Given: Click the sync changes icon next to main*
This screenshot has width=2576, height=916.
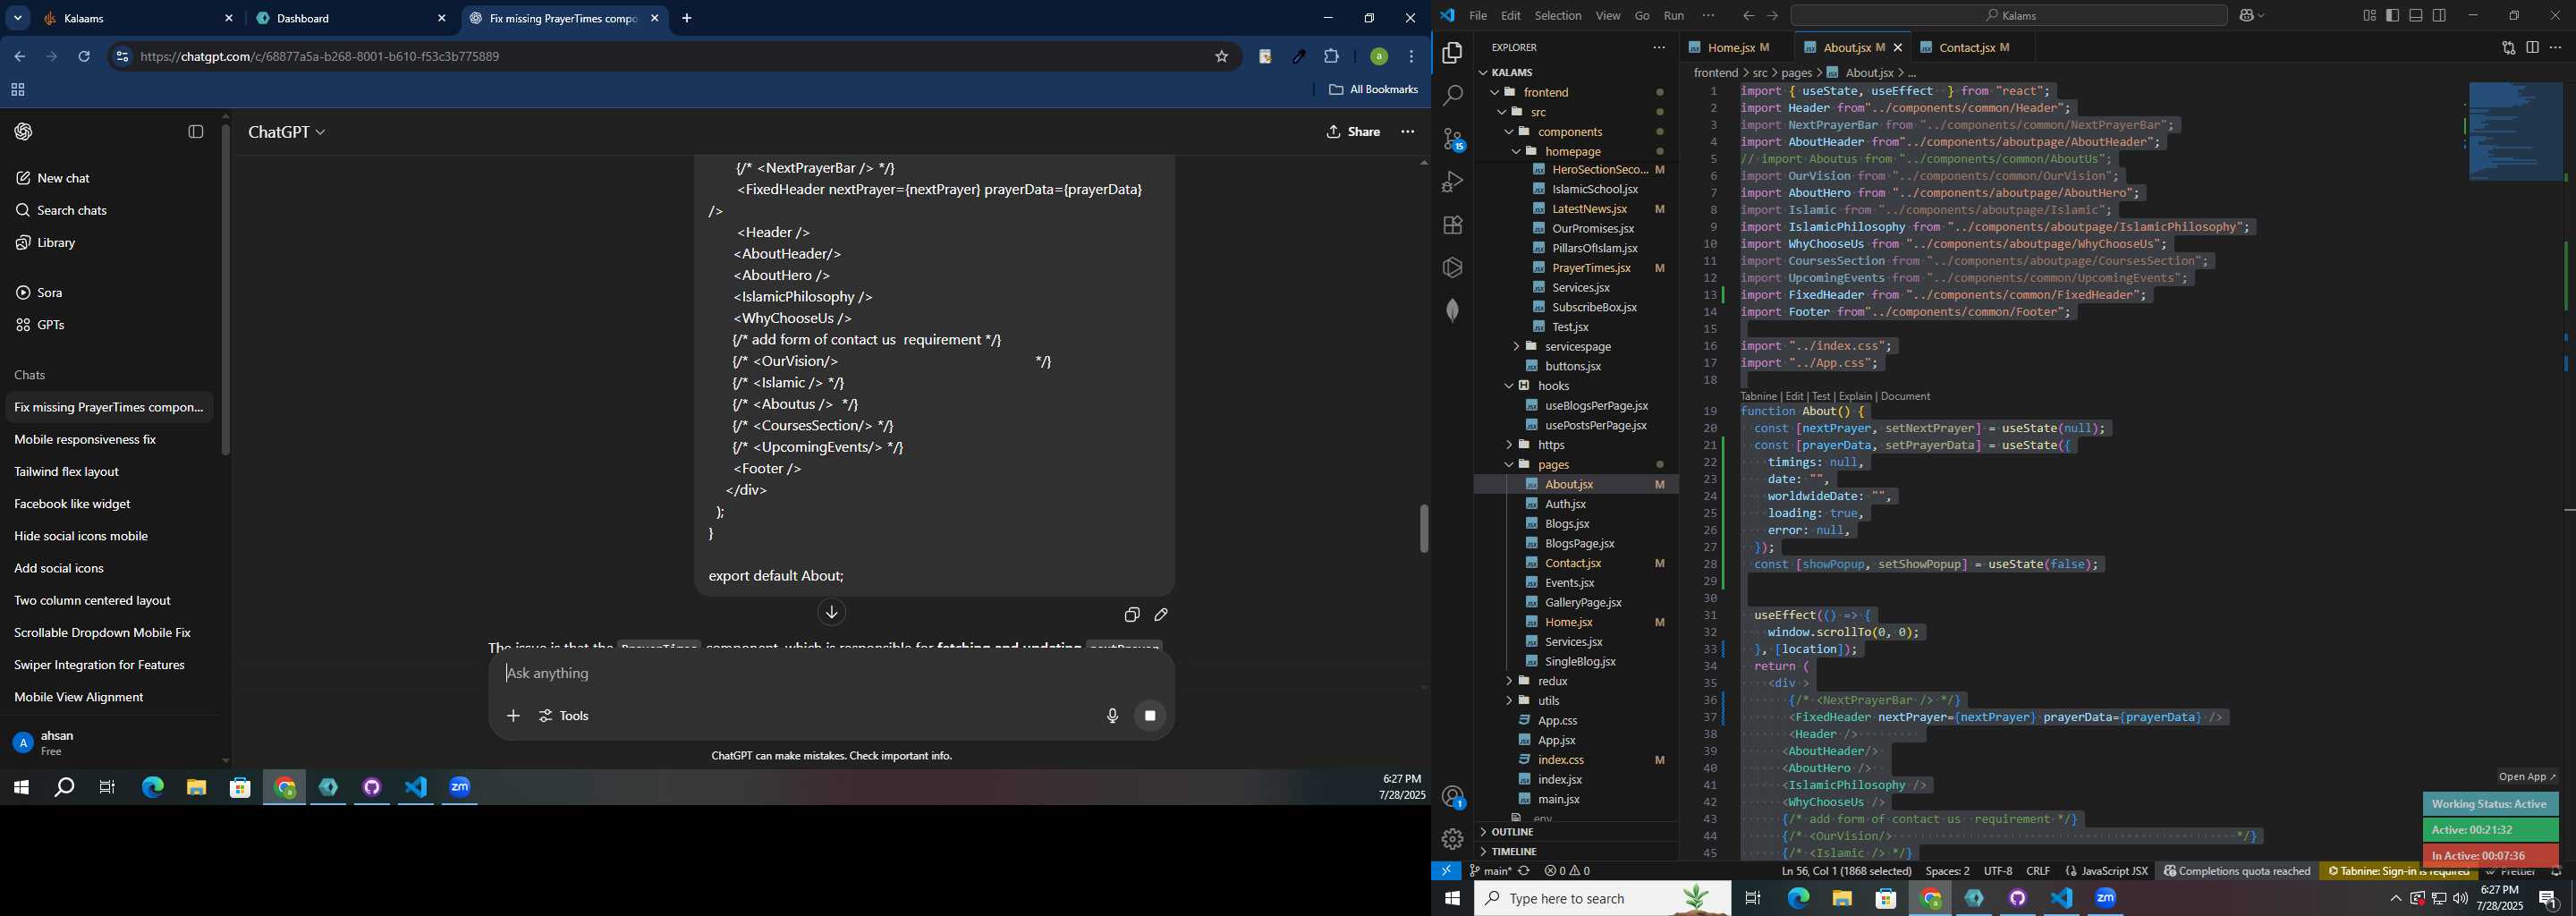Looking at the screenshot, I should point(1524,871).
